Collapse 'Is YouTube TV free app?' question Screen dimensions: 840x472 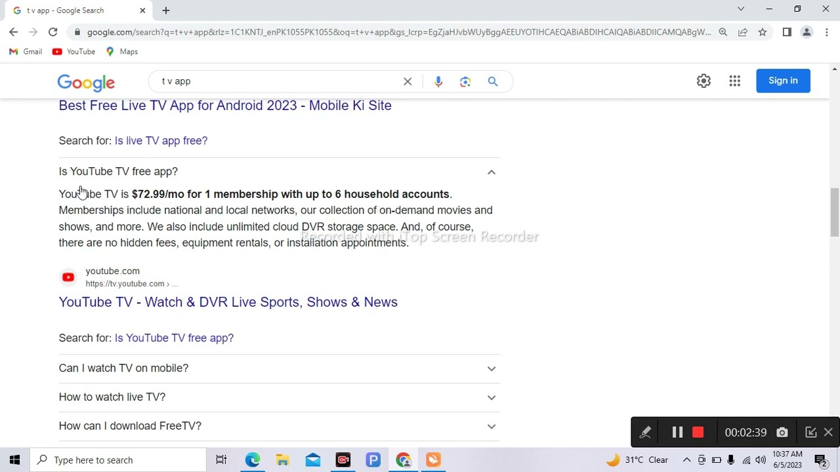tap(279, 172)
